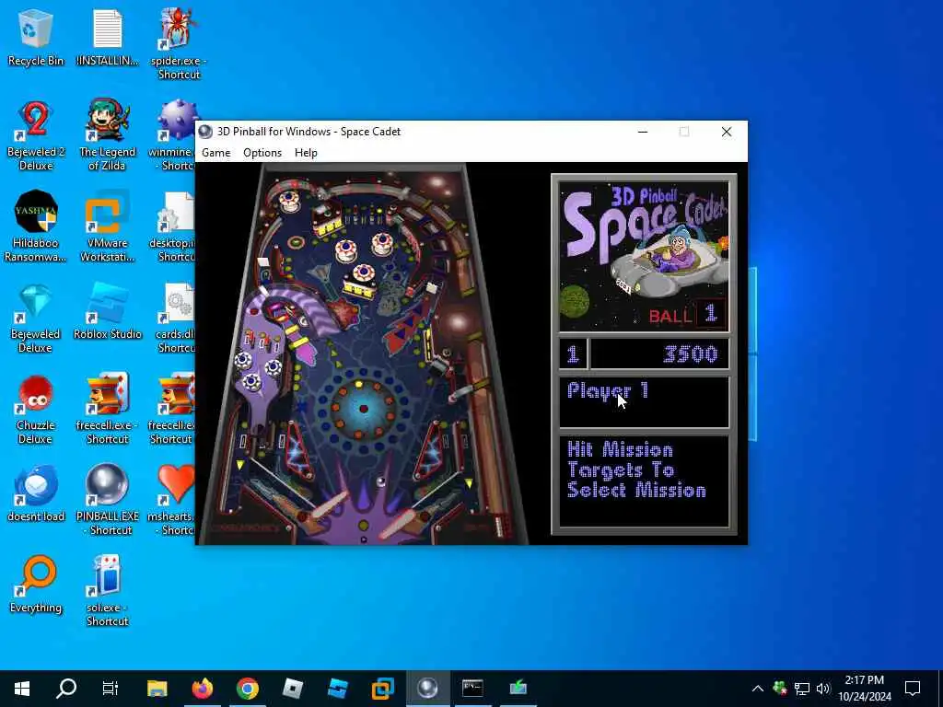Open the Recycle Bin desktop icon

[36, 39]
